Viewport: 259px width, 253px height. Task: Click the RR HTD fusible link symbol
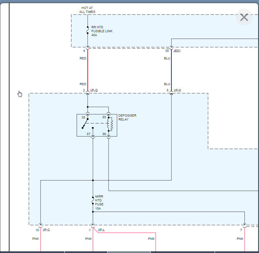pos(88,30)
